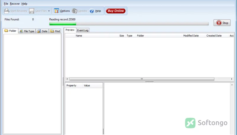The height and width of the screenshot is (135, 237).
Task: Click the Reading record 25500 status text
Action: pos(62,19)
